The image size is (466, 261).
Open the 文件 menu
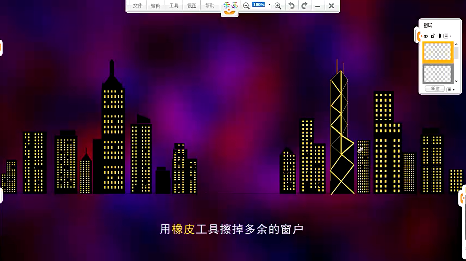(x=138, y=6)
